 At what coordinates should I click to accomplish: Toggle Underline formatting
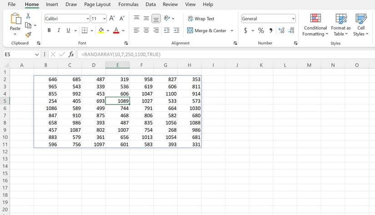pos(68,30)
